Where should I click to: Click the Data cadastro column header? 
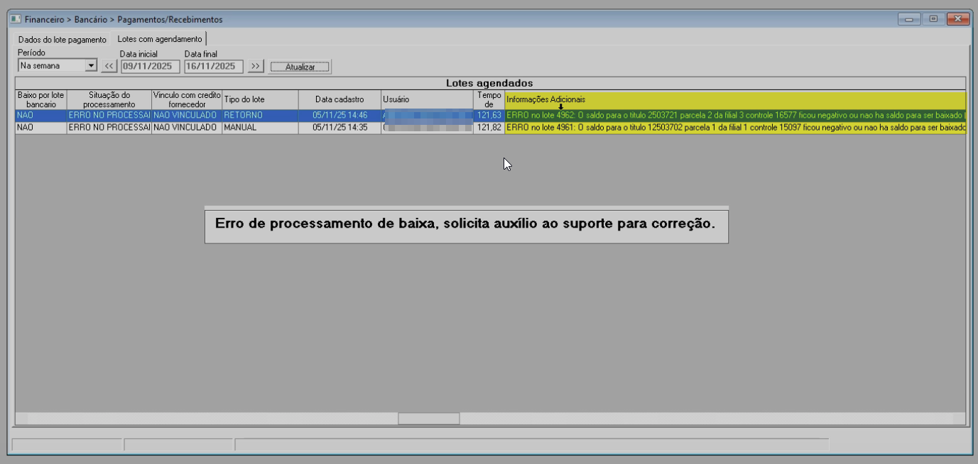click(339, 99)
